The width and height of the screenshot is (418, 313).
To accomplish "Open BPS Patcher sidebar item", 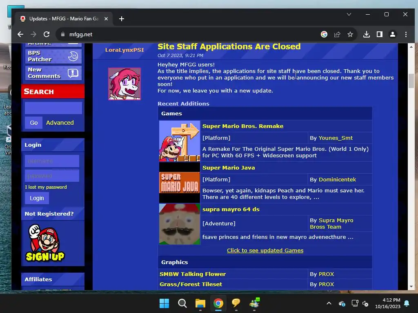I will [53, 56].
